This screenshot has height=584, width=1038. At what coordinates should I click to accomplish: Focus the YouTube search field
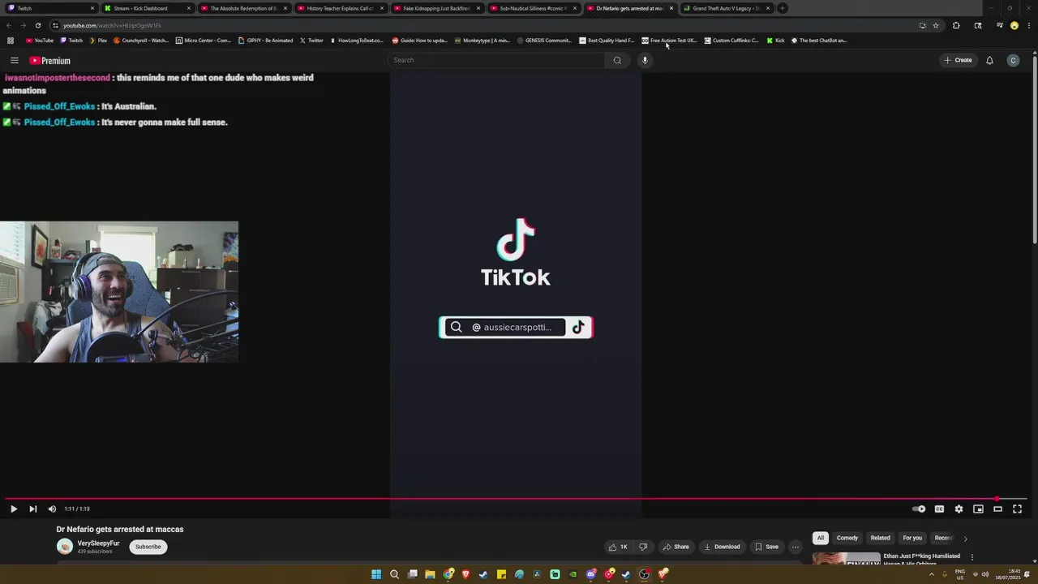pyautogui.click(x=497, y=60)
